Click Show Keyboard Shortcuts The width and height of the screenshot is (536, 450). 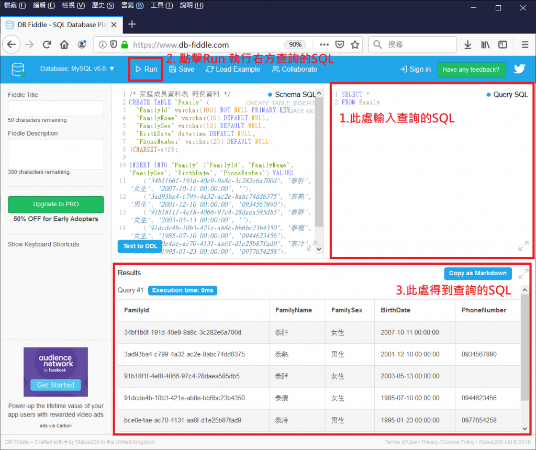click(x=43, y=244)
